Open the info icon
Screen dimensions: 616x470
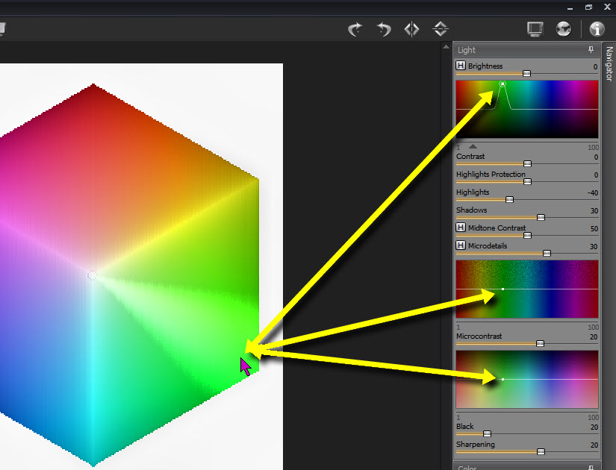pos(597,29)
